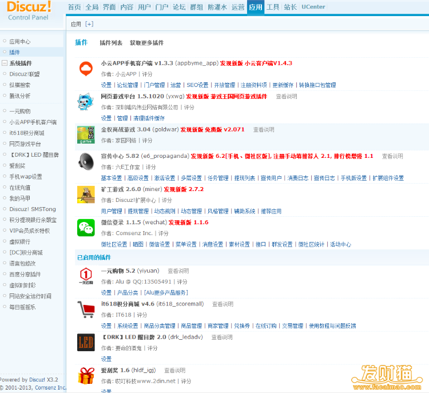Click 扩展组件设置 under 宣传中心
This screenshot has width=429, height=393.
tap(388, 178)
